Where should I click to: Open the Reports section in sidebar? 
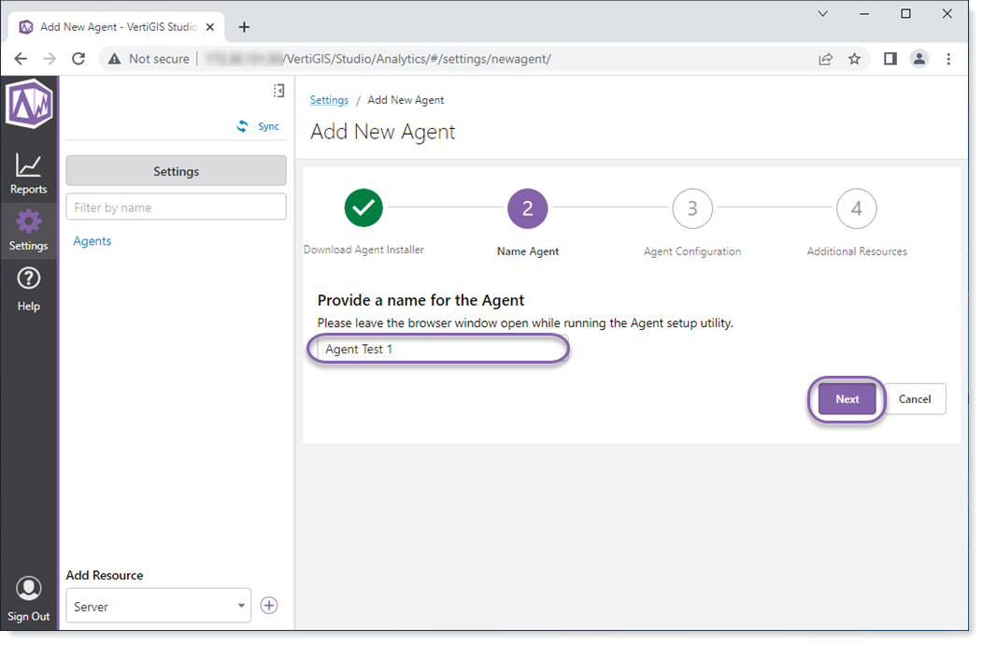coord(29,174)
